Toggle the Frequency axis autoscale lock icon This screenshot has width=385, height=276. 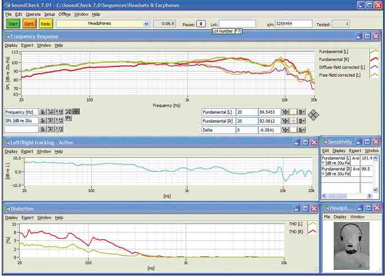point(43,112)
